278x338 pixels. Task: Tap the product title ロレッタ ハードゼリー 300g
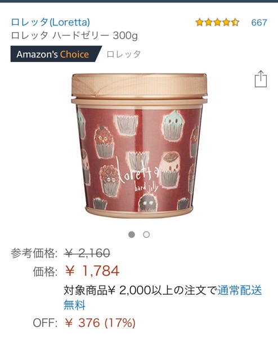[74, 35]
